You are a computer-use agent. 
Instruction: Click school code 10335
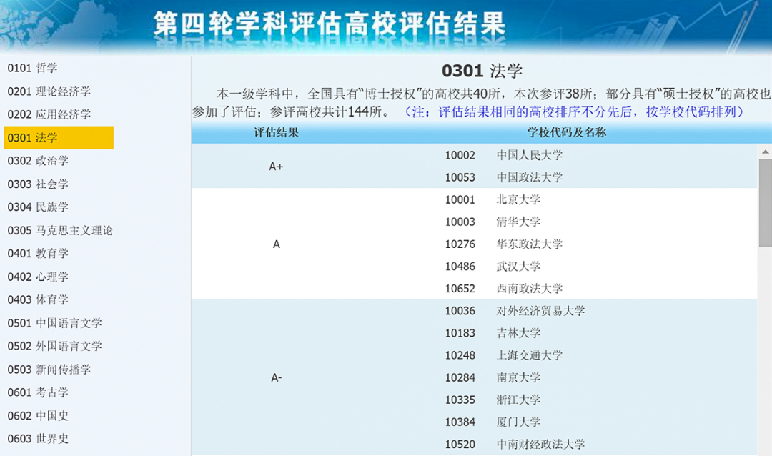coord(460,400)
